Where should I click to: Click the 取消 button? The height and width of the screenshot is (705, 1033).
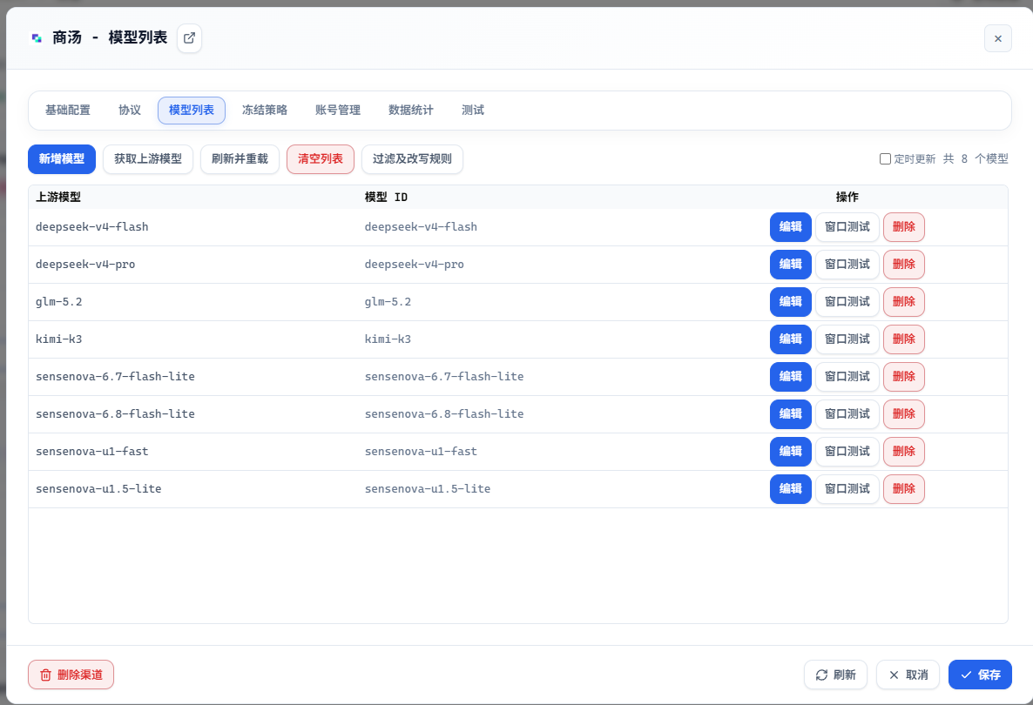click(x=908, y=675)
